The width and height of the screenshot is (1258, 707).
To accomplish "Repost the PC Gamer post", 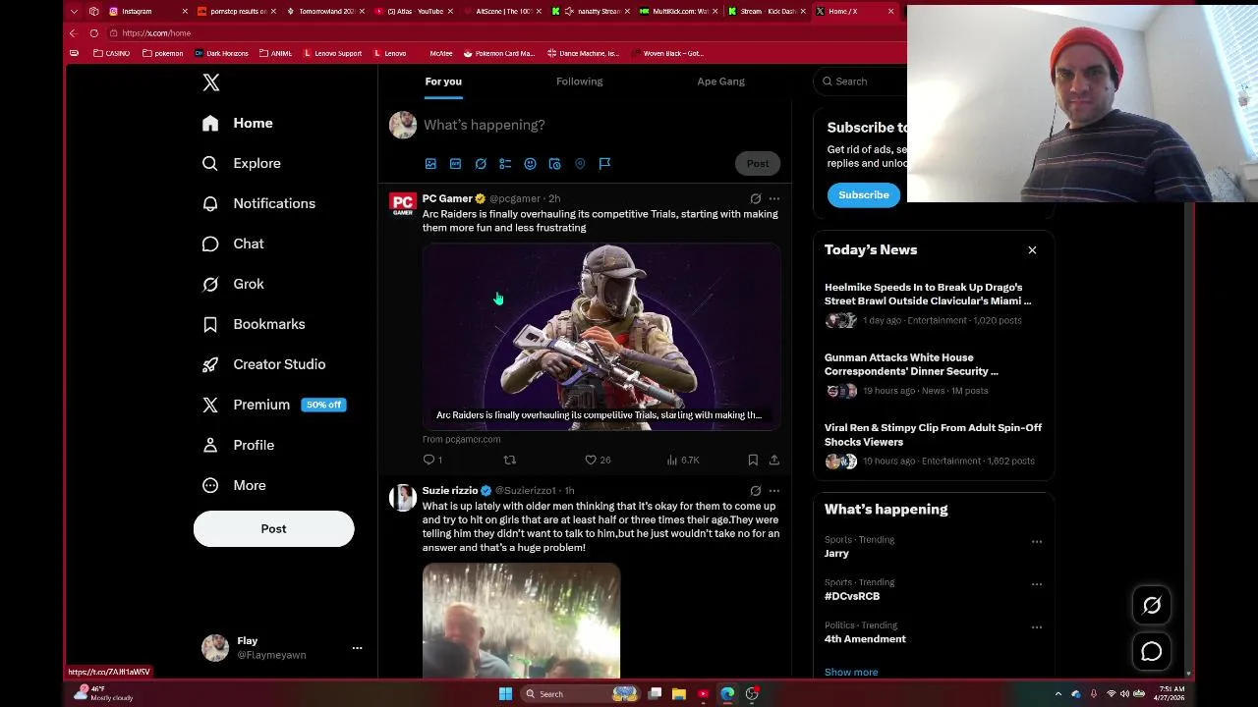I will point(509,460).
